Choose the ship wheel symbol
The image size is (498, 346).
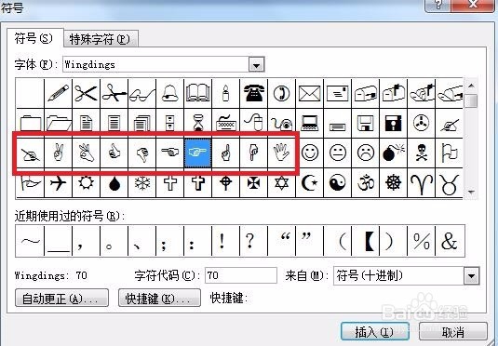point(394,183)
